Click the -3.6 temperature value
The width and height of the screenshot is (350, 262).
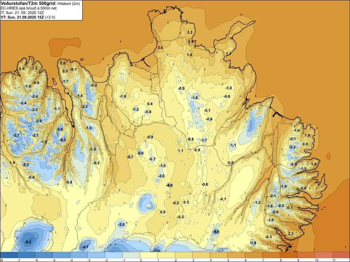pyautogui.click(x=60, y=129)
